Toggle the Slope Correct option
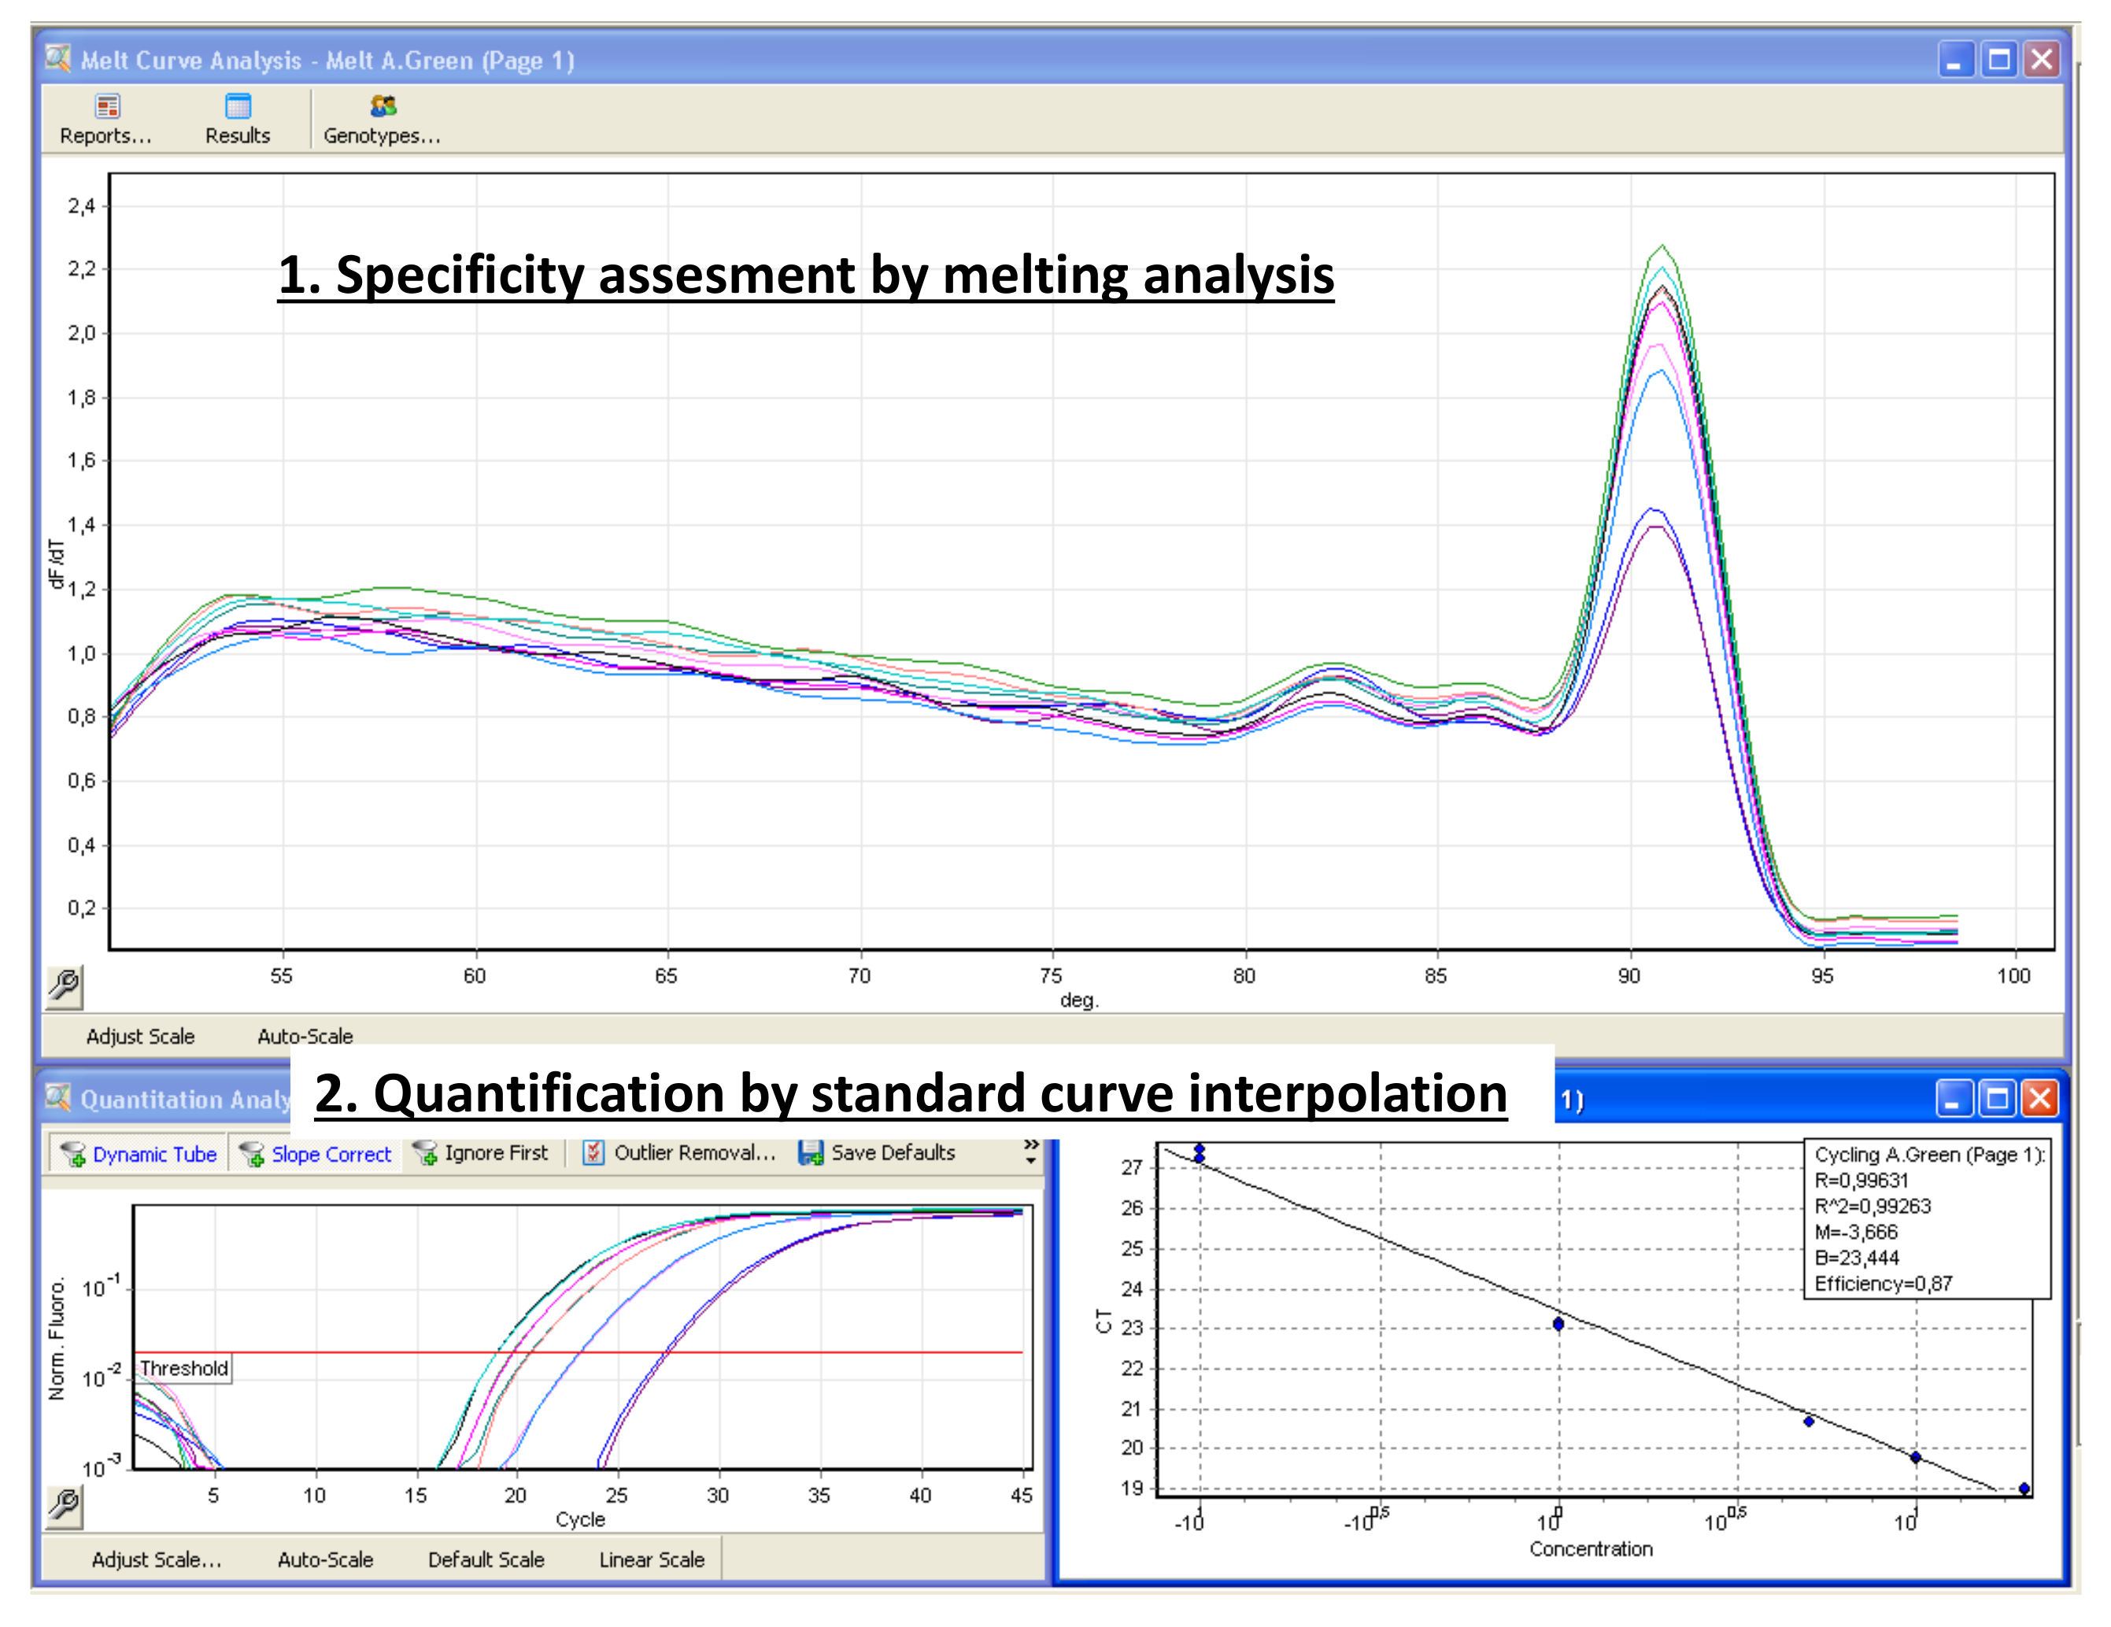This screenshot has height=1627, width=2111. pyautogui.click(x=316, y=1153)
